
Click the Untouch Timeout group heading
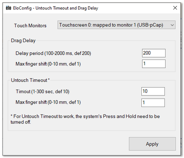point(29,80)
